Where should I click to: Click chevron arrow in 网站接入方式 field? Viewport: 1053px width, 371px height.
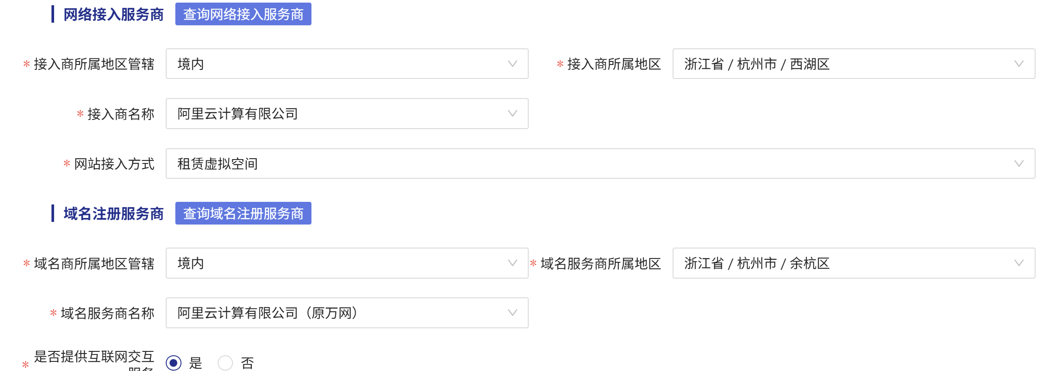(x=1019, y=164)
